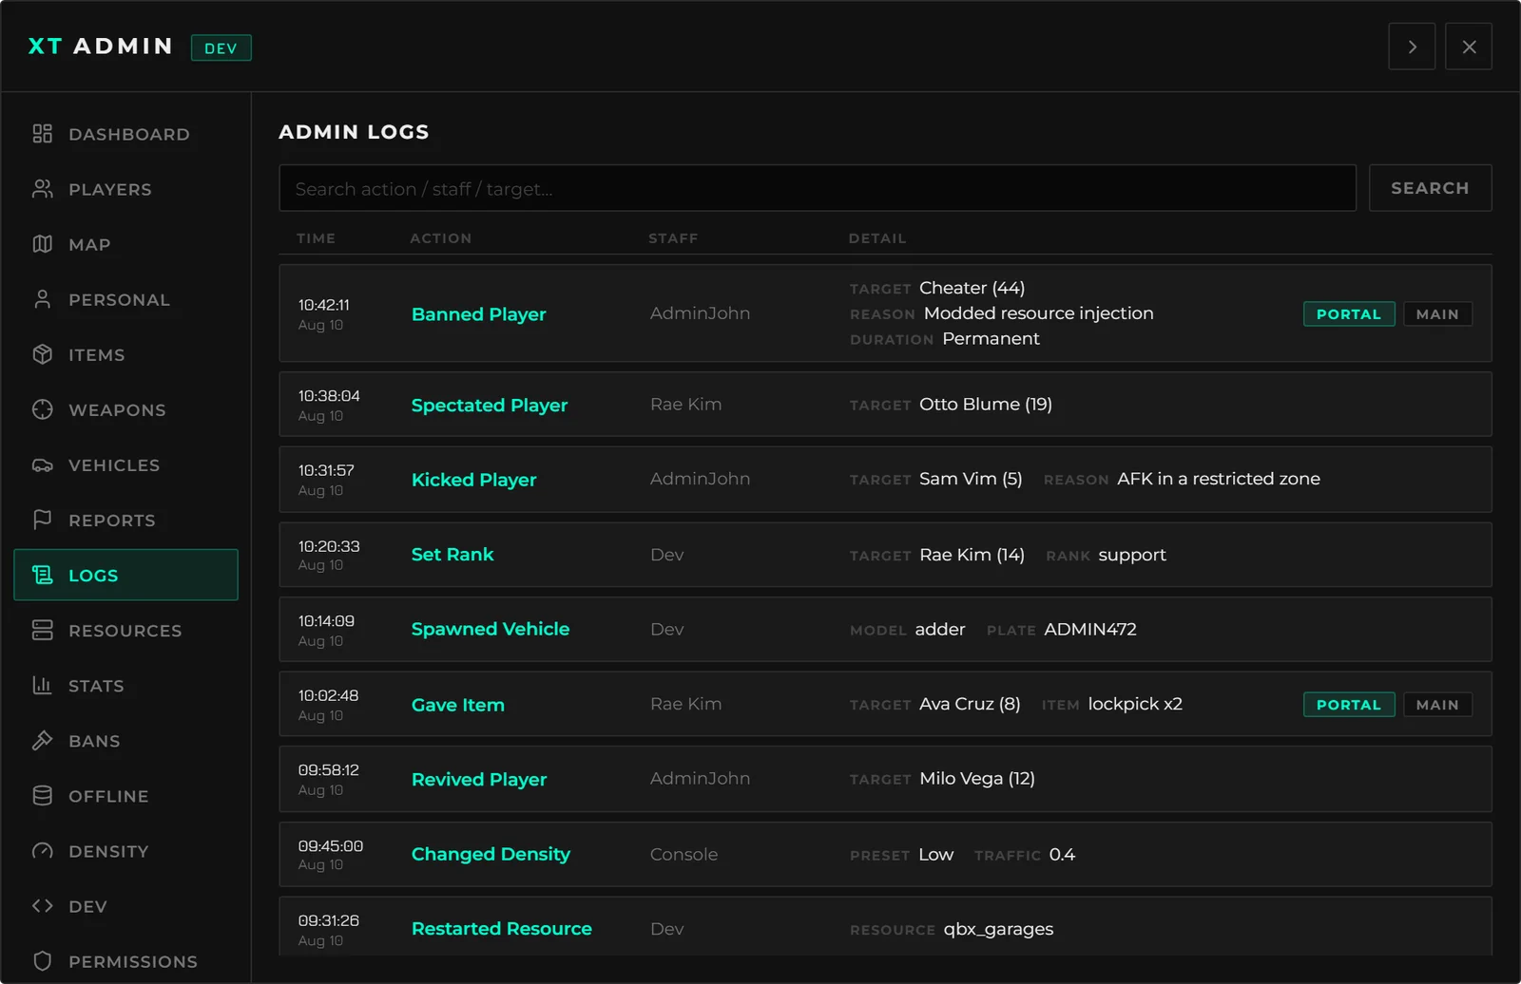Click the 09:45:00 timestamp

(331, 846)
